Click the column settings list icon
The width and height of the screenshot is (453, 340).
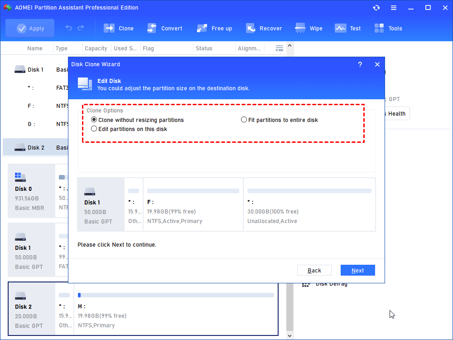point(280,49)
